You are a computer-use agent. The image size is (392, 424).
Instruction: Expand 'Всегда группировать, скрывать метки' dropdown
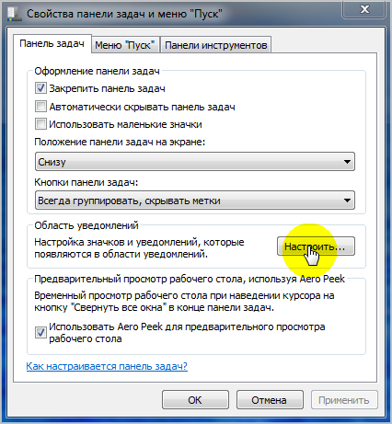click(x=195, y=201)
